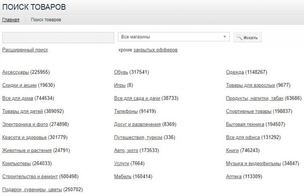The image size is (304, 196).
Task: Select the Скидки и акции category
Action: [19, 85]
